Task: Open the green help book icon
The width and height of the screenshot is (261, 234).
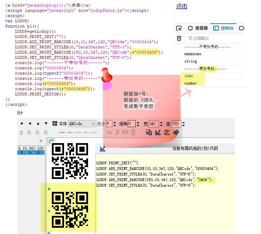Action: [x=176, y=132]
